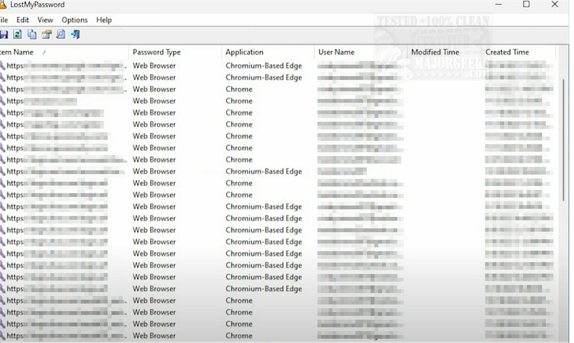The width and height of the screenshot is (574, 343).
Task: Open the File menu
Action: tap(4, 20)
